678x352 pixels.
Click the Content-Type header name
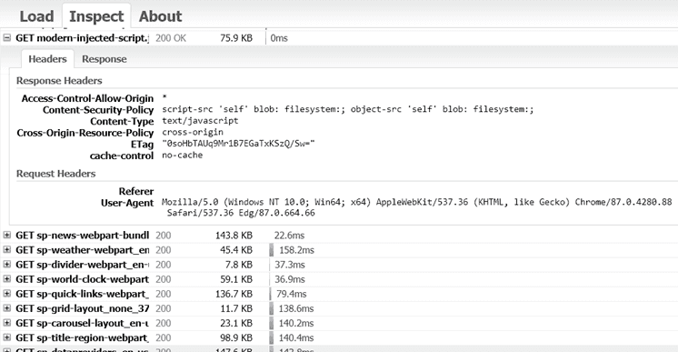122,122
